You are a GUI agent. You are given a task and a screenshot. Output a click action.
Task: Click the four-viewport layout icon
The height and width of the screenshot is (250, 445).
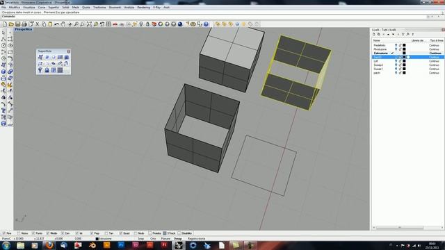coord(108,24)
